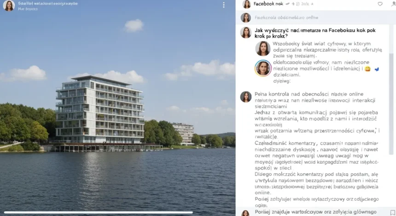Viewport: 396px width, 216px height.
Task: Click the poster name above the photo
Action: coord(48,4)
